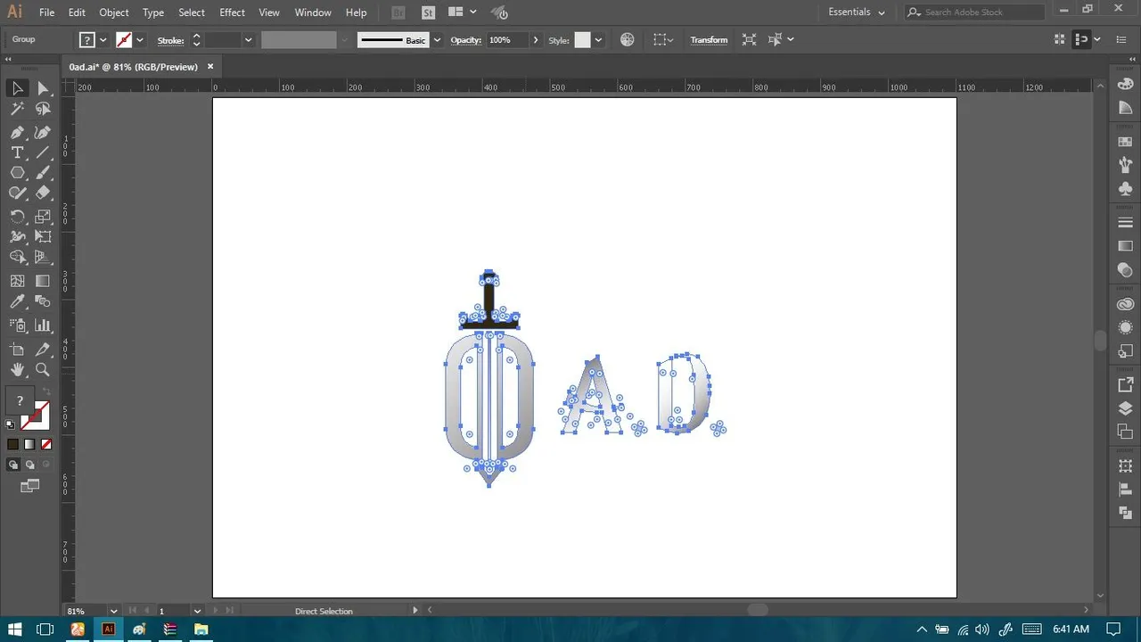Change the screen mode
The height and width of the screenshot is (642, 1141).
pyautogui.click(x=30, y=486)
